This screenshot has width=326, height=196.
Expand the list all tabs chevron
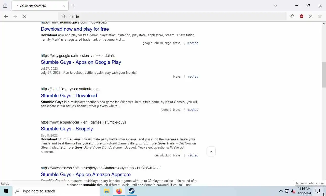pyautogui.click(x=276, y=6)
